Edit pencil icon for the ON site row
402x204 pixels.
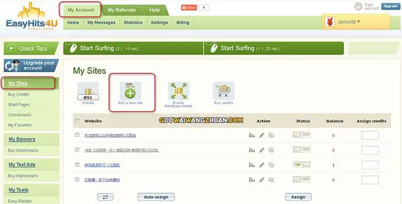(262, 165)
